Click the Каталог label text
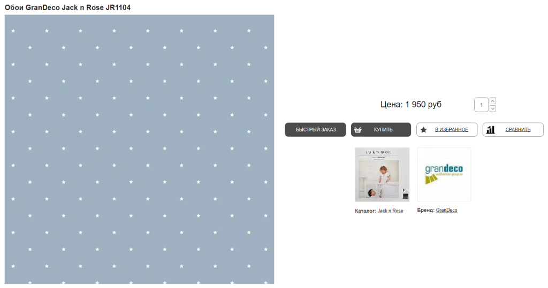 tap(365, 211)
